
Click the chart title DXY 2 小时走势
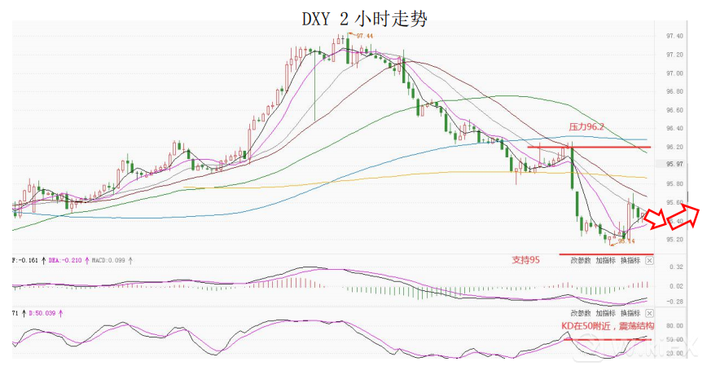click(x=364, y=19)
